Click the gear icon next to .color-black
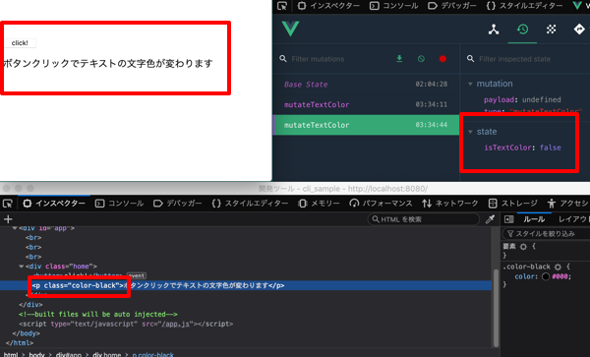This screenshot has width=590, height=357. (558, 267)
